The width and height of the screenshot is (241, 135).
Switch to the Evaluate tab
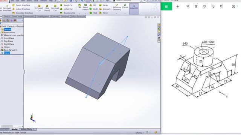click(x=55, y=16)
